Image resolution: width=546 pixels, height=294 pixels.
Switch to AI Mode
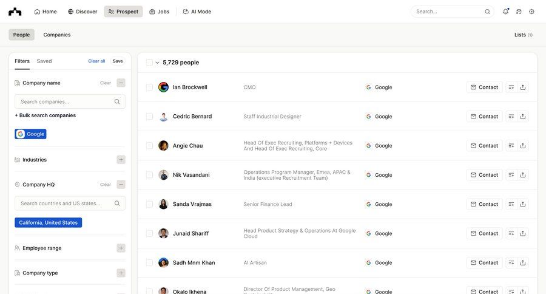[x=197, y=12]
